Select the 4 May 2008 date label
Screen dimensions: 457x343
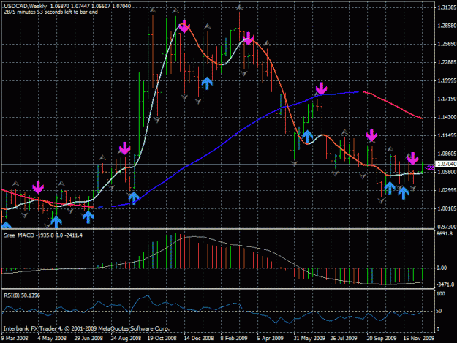(52, 339)
